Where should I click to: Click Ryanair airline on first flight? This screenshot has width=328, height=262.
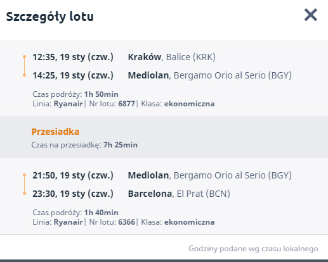[x=69, y=104]
